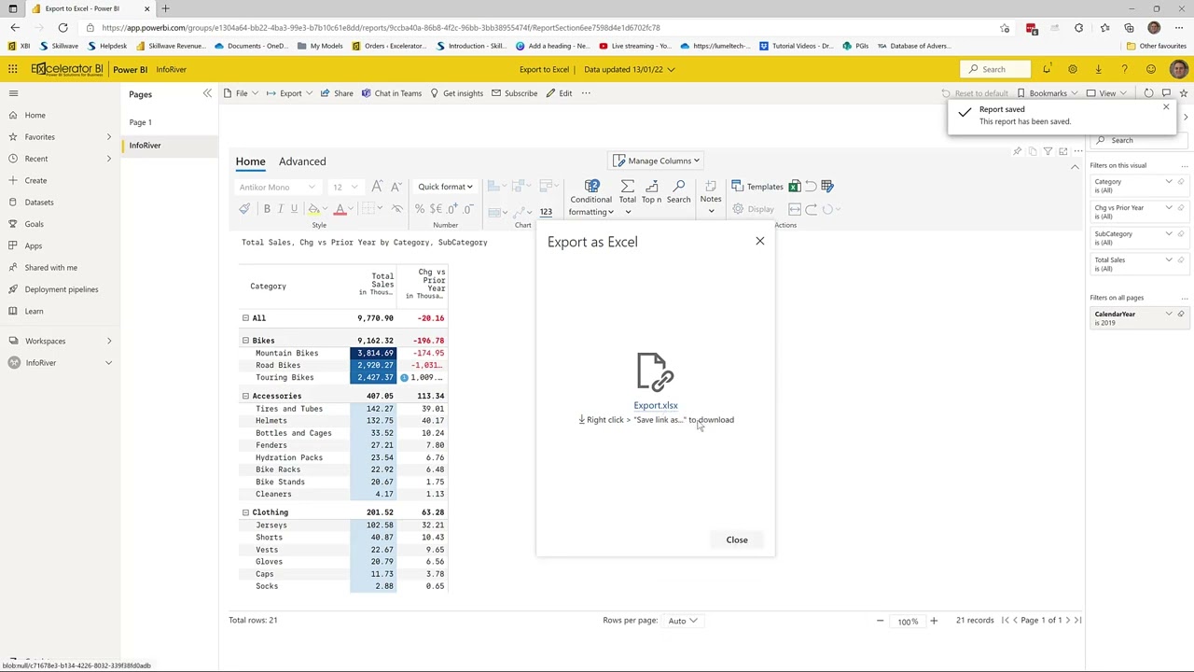The image size is (1194, 672).
Task: Click the zoom out minus icon
Action: point(880,621)
